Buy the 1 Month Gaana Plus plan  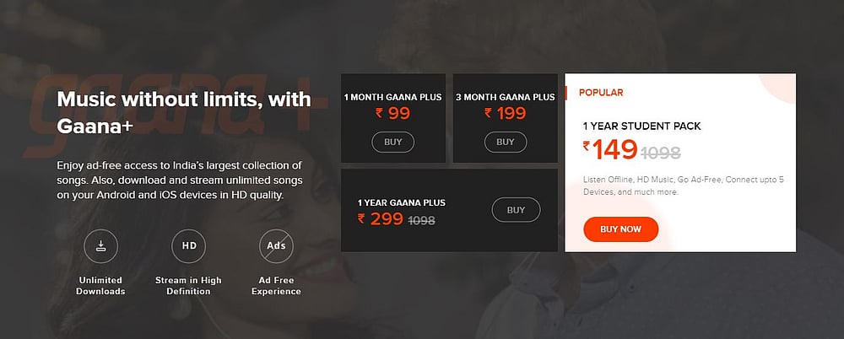point(392,142)
